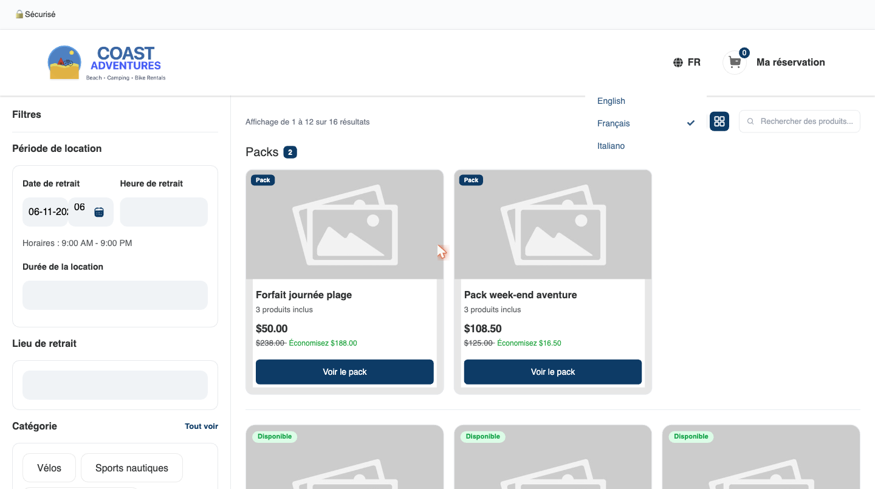This screenshot has width=875, height=489.
Task: Click the $50.00 price text
Action: click(x=272, y=329)
